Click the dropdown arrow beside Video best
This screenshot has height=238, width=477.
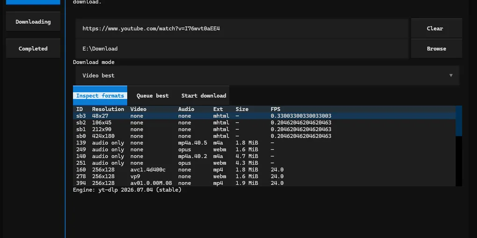click(x=451, y=75)
